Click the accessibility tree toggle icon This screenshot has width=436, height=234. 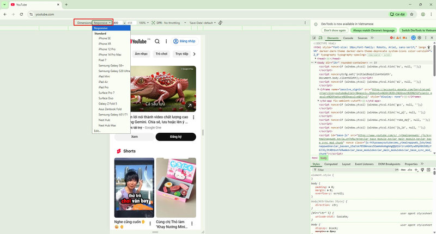click(429, 47)
